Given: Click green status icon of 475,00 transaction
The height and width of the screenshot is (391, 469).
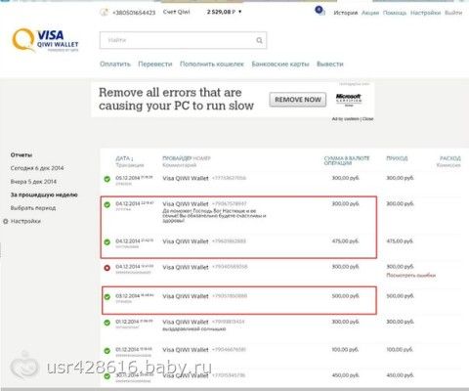Looking at the screenshot, I should (107, 242).
